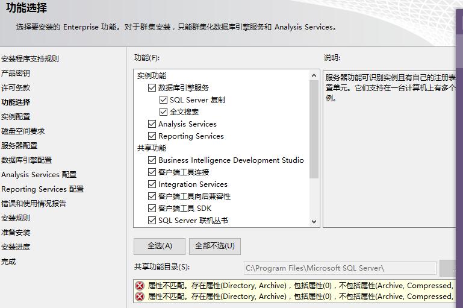This screenshot has height=308, width=463.
Task: Click the 全选(A) button
Action: tap(160, 247)
